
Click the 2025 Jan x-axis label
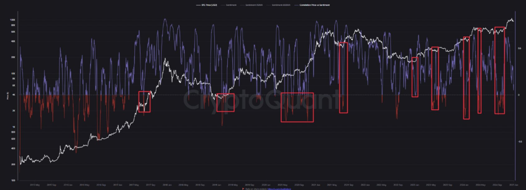point(514,185)
